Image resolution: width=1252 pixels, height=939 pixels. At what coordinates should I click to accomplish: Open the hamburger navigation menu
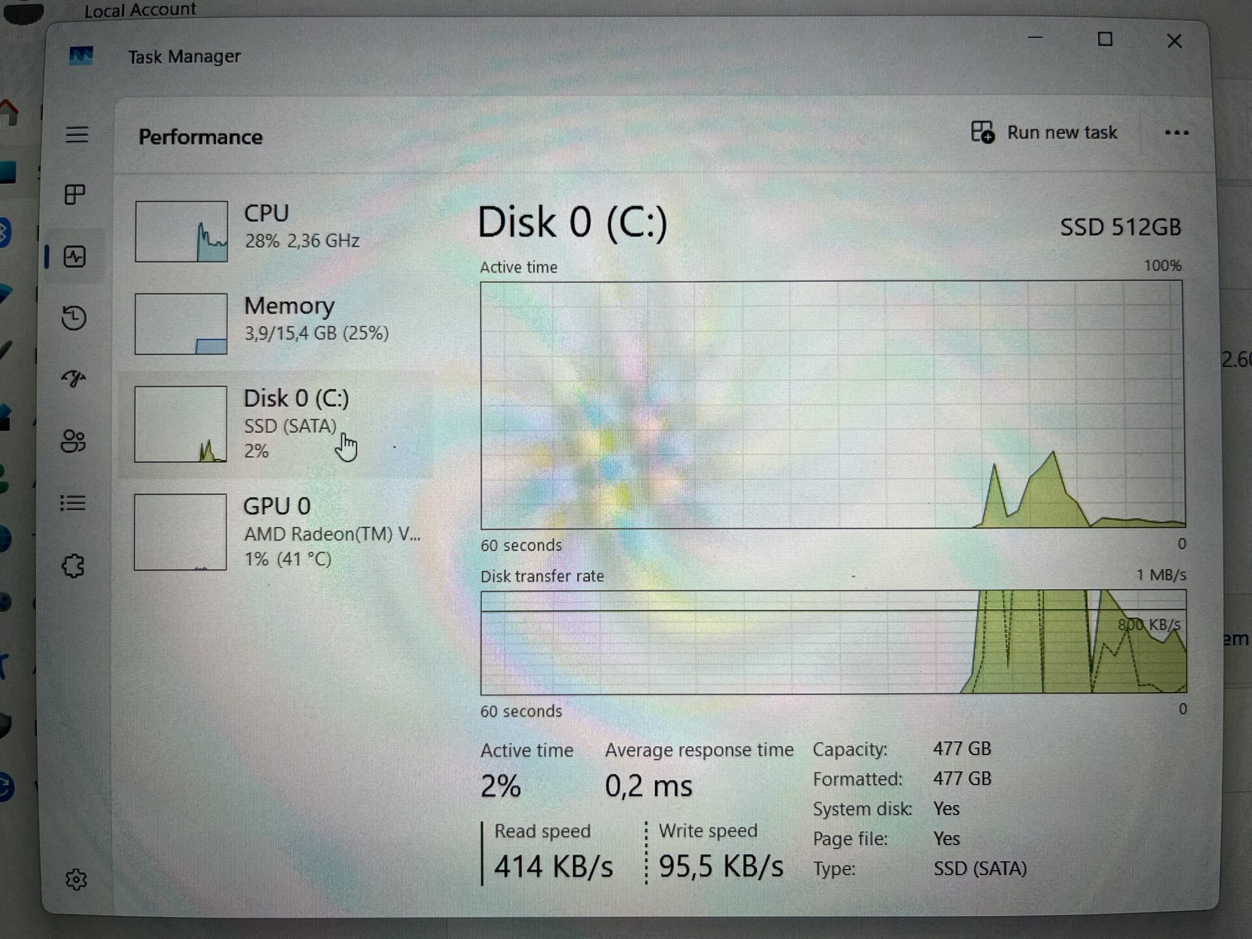(76, 135)
